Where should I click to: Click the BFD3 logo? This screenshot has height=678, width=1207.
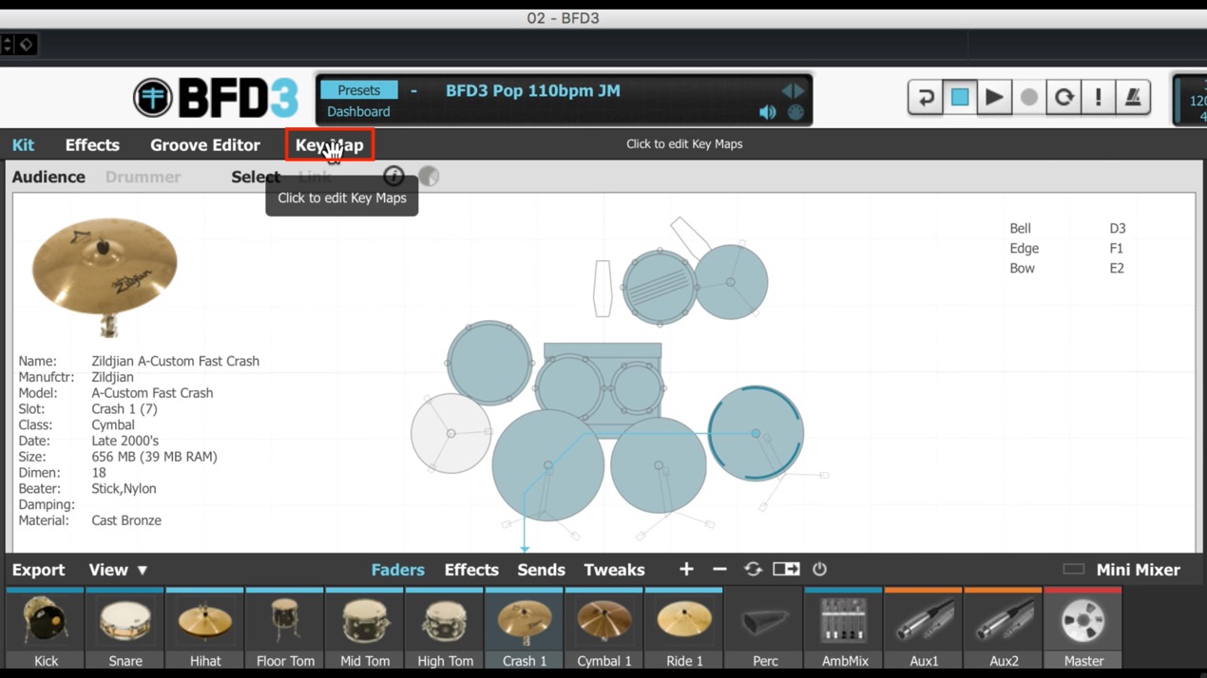pos(216,97)
